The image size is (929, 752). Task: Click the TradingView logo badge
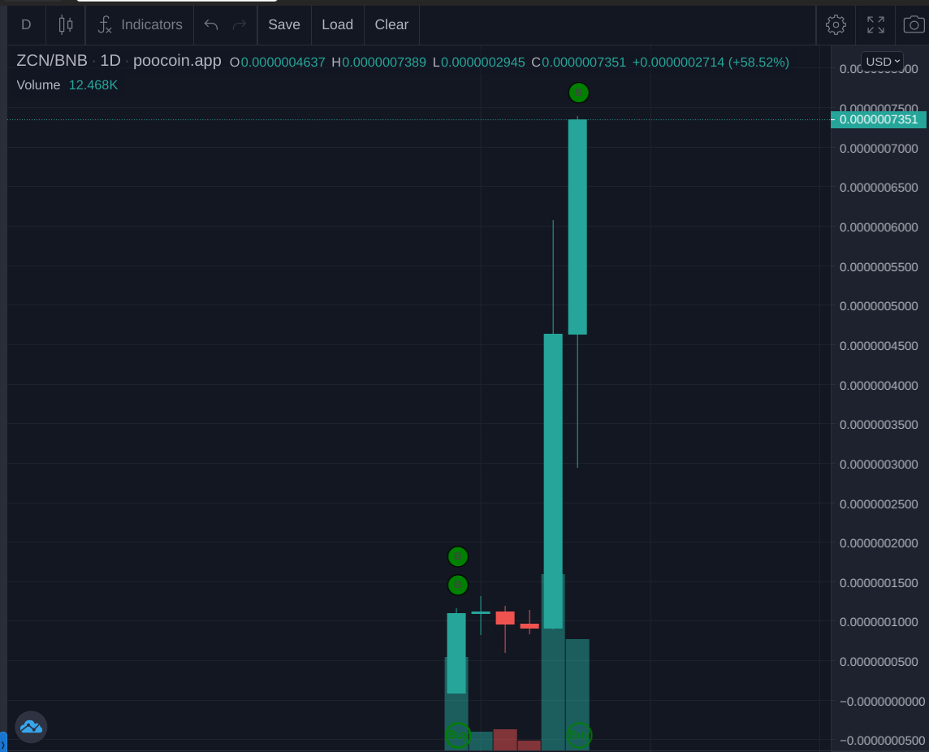pyautogui.click(x=31, y=727)
